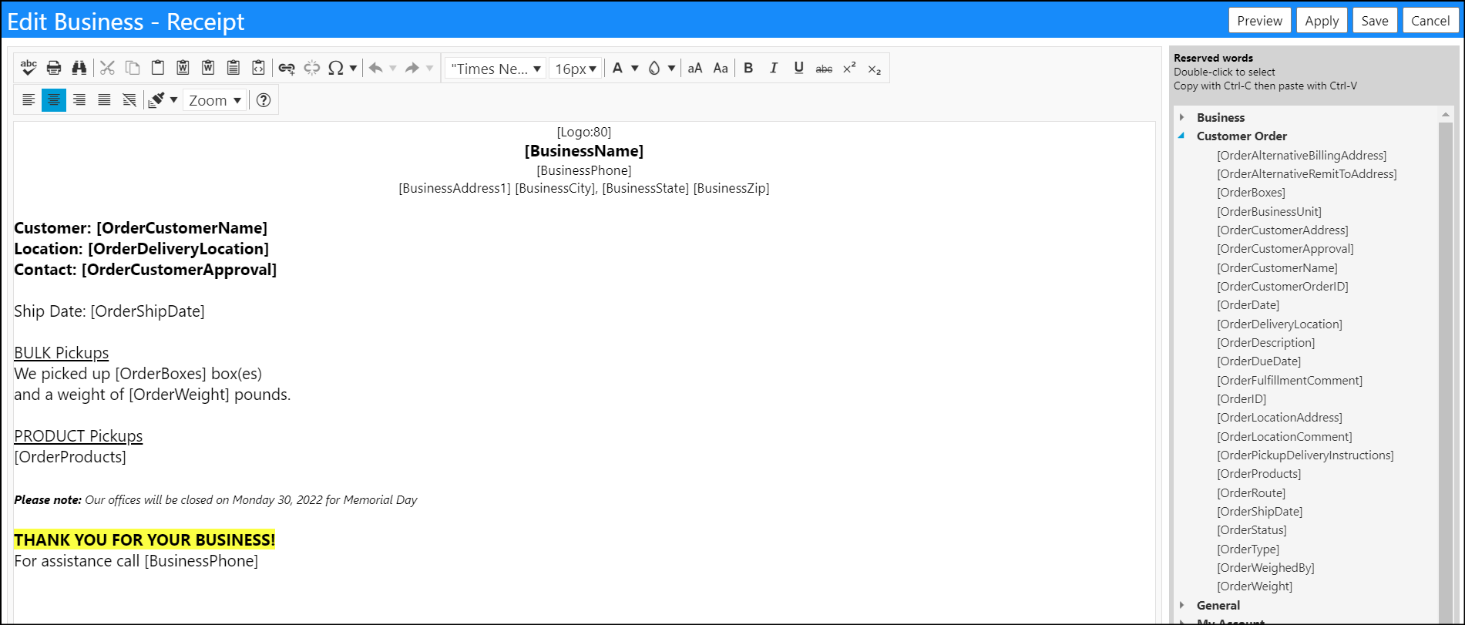
Task: Select [OrderBoxes] in reserved words list
Action: coord(1251,193)
